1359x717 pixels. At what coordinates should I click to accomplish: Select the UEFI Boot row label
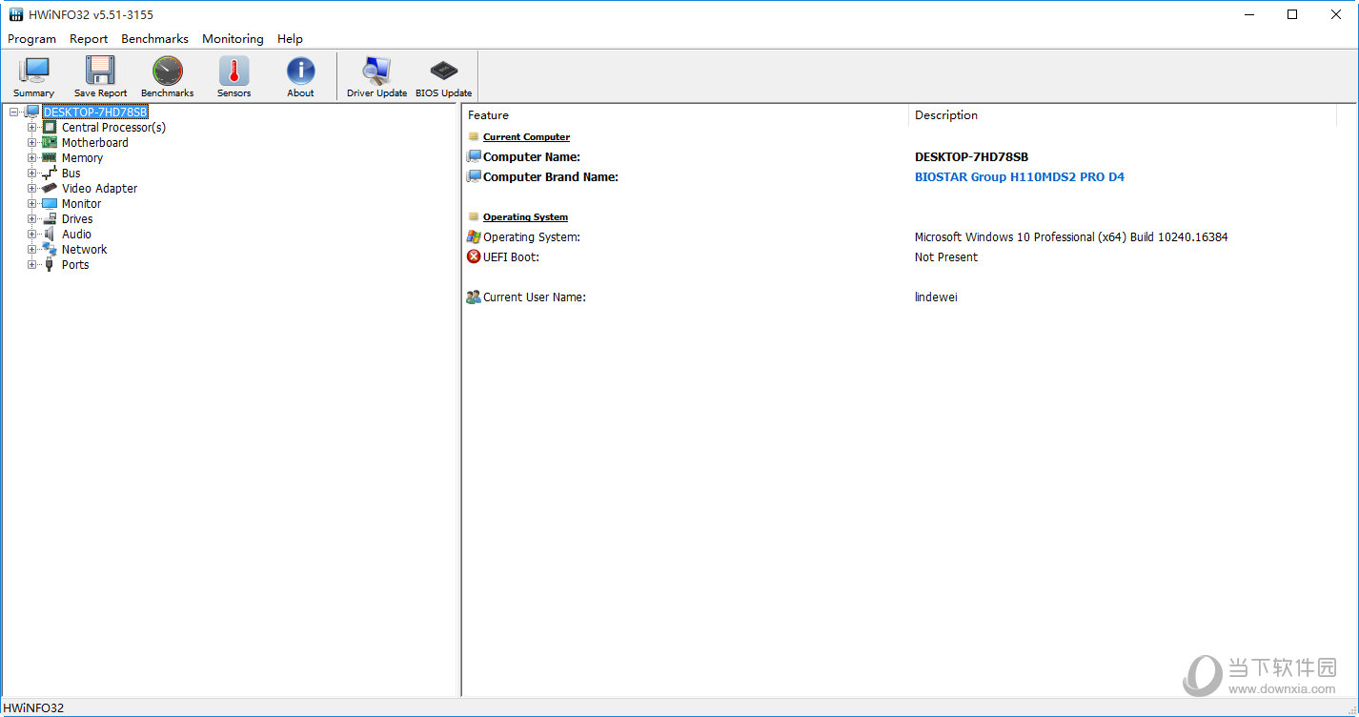(511, 256)
